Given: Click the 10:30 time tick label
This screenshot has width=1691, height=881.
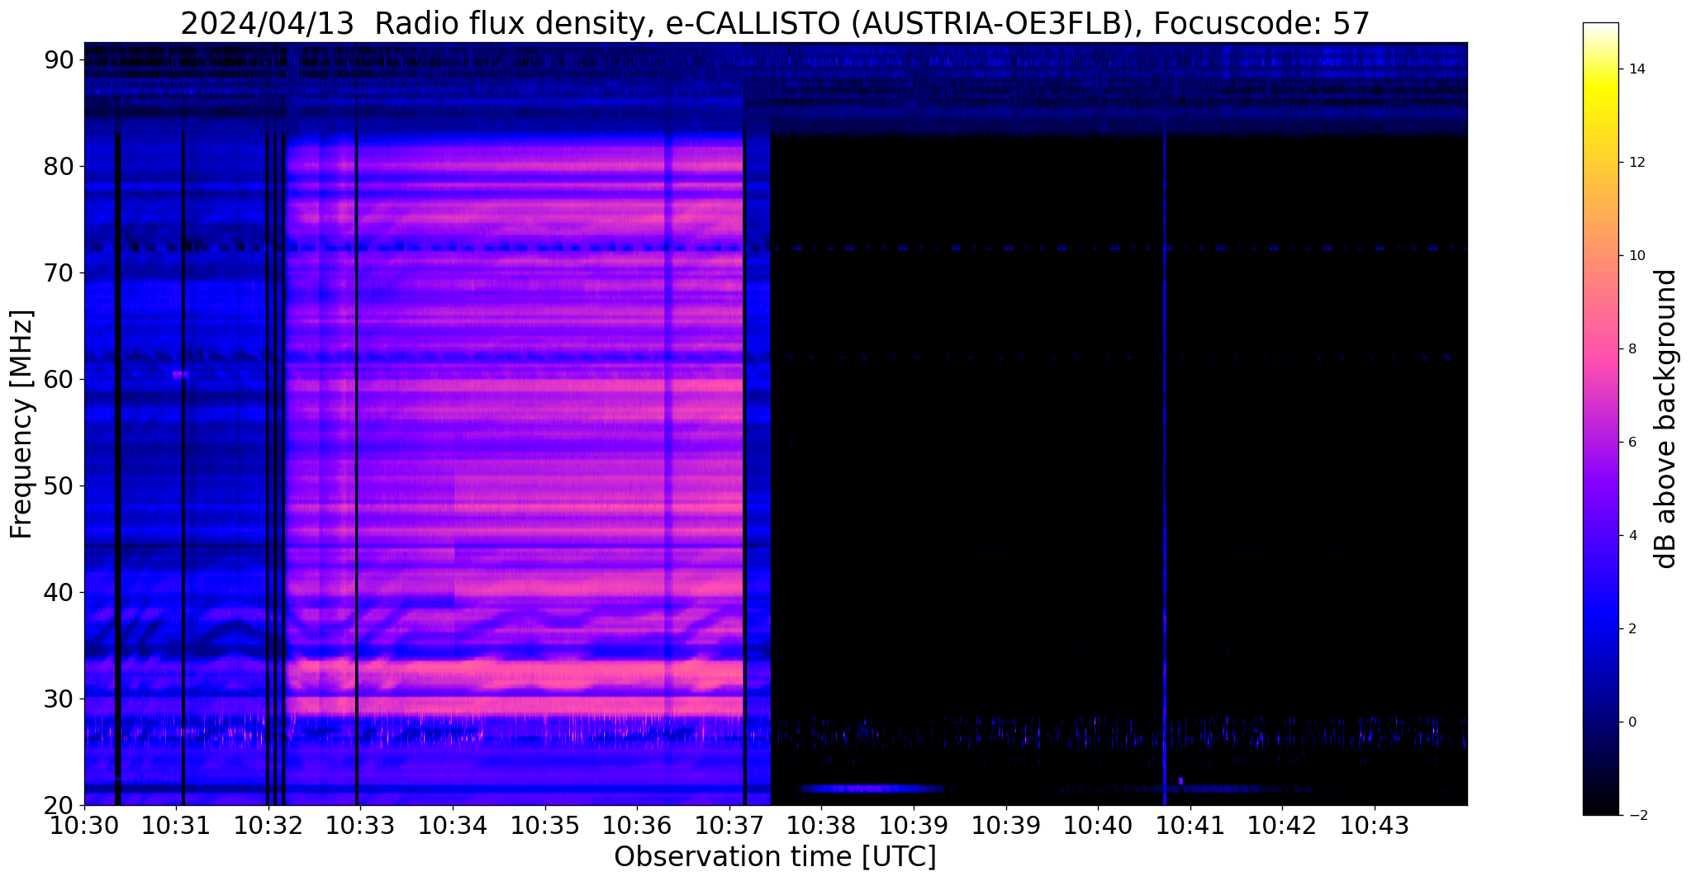Looking at the screenshot, I should click(84, 826).
